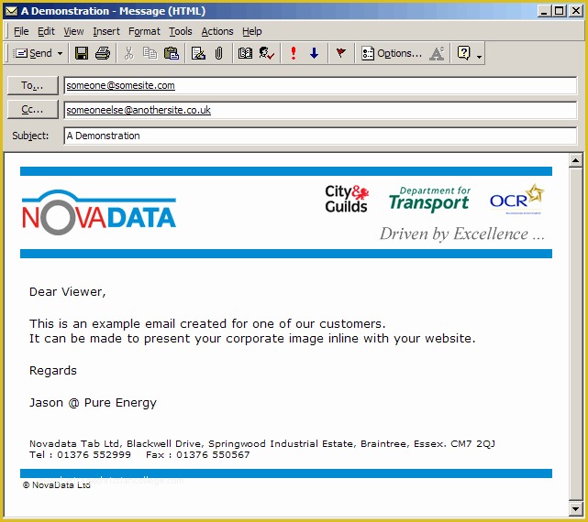Click the 'Jason @ Pure Energy' signature
Screen dimensions: 588x522
click(93, 403)
